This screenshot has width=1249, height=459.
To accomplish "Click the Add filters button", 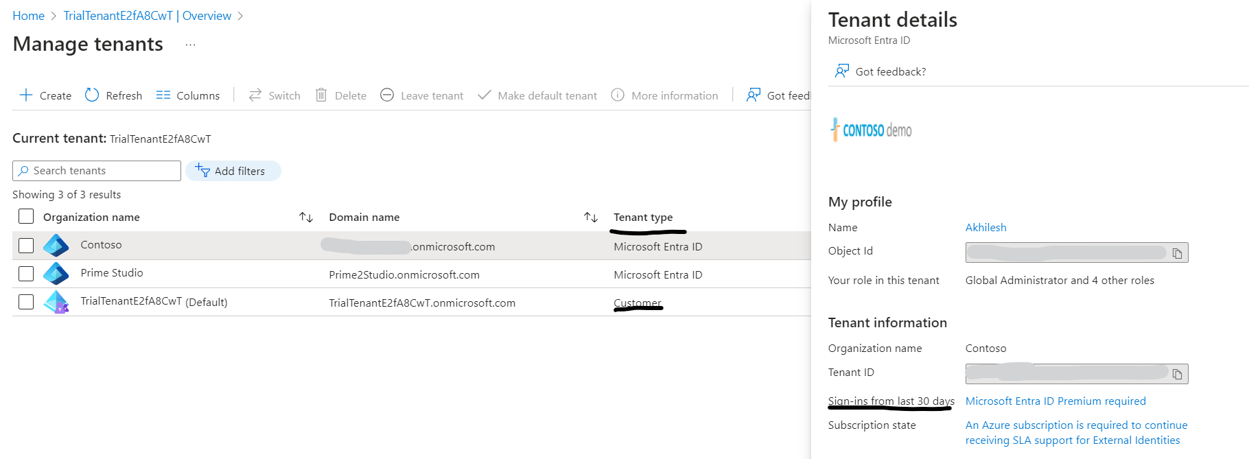I will [x=233, y=171].
